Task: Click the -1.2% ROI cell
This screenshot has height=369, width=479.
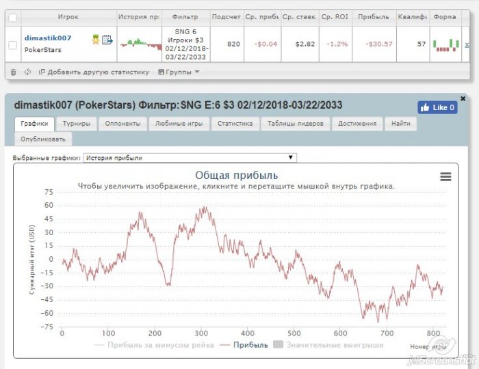Action: 337,44
